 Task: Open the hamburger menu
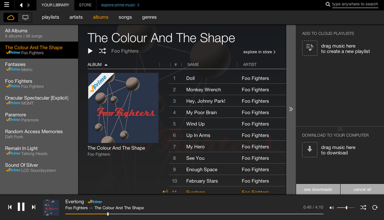pos(7,5)
